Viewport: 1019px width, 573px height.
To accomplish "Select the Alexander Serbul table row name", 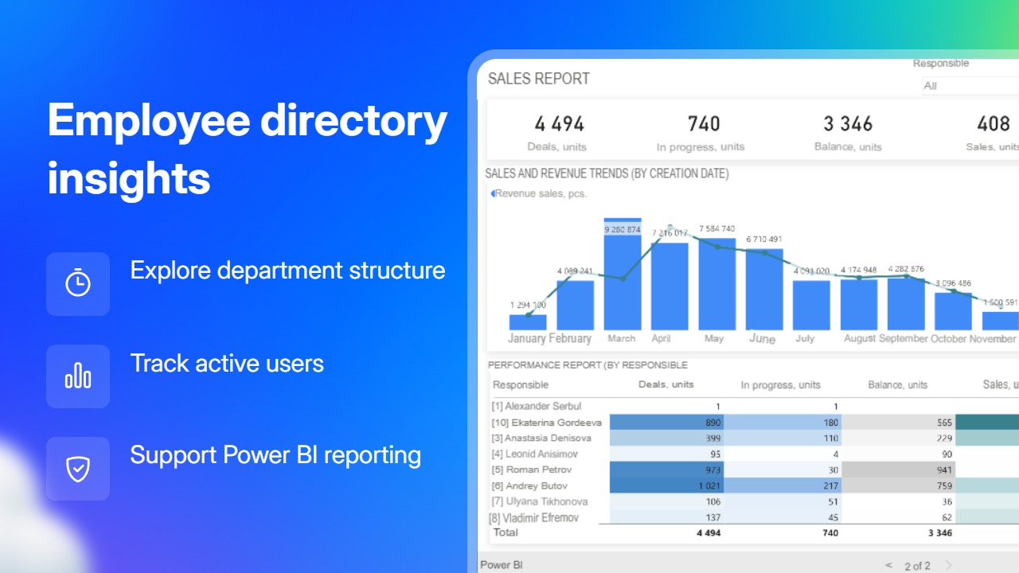I will point(537,407).
